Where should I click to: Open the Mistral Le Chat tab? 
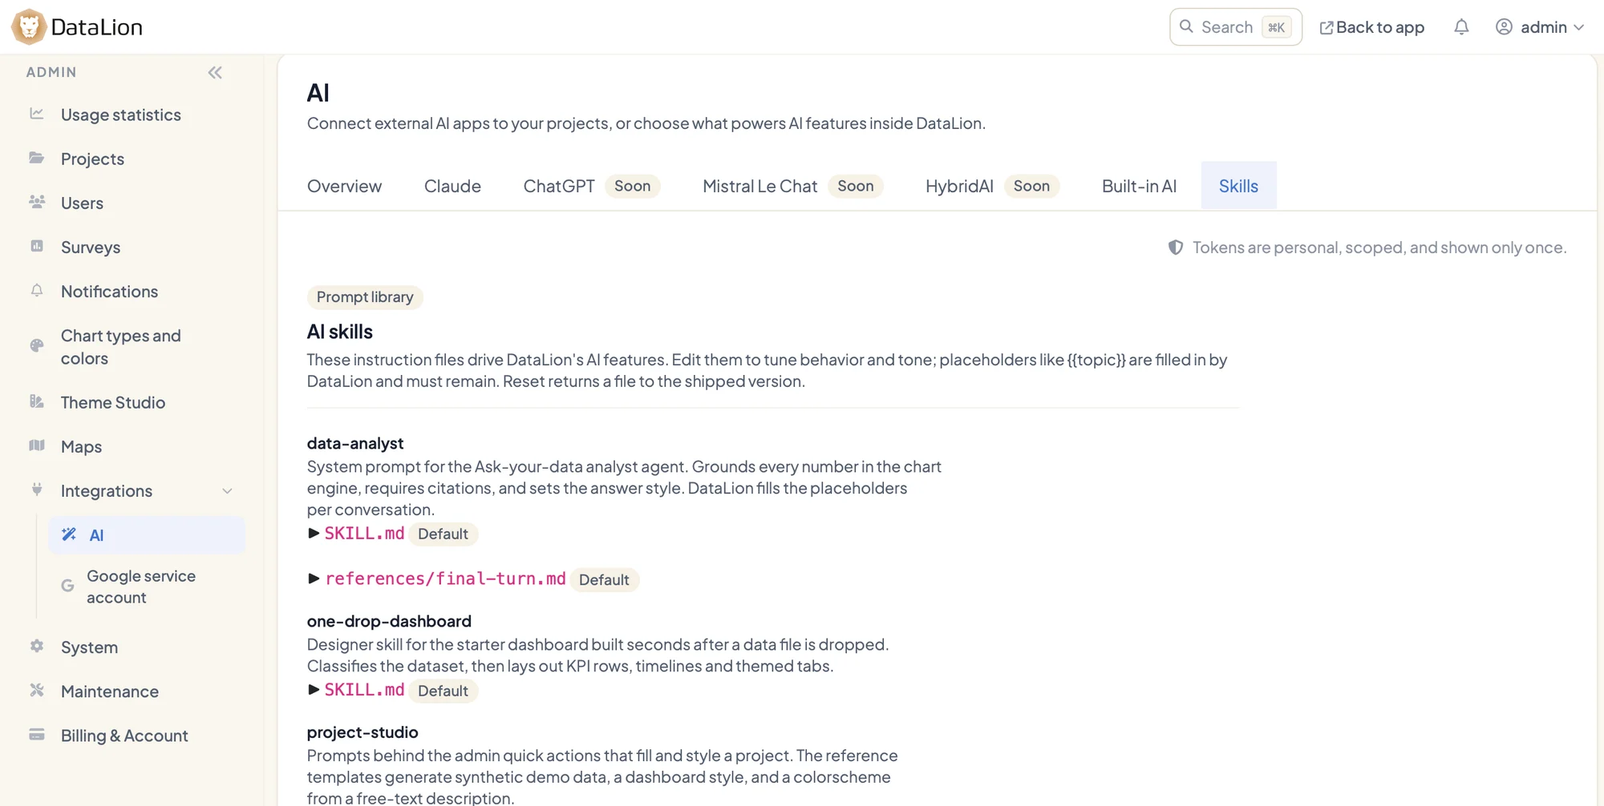tap(792, 186)
